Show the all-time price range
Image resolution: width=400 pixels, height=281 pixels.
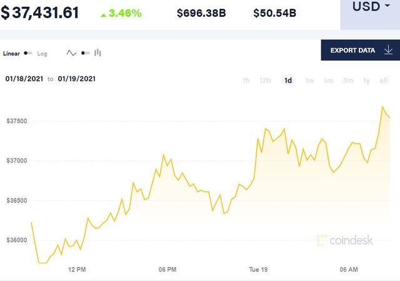tap(384, 80)
